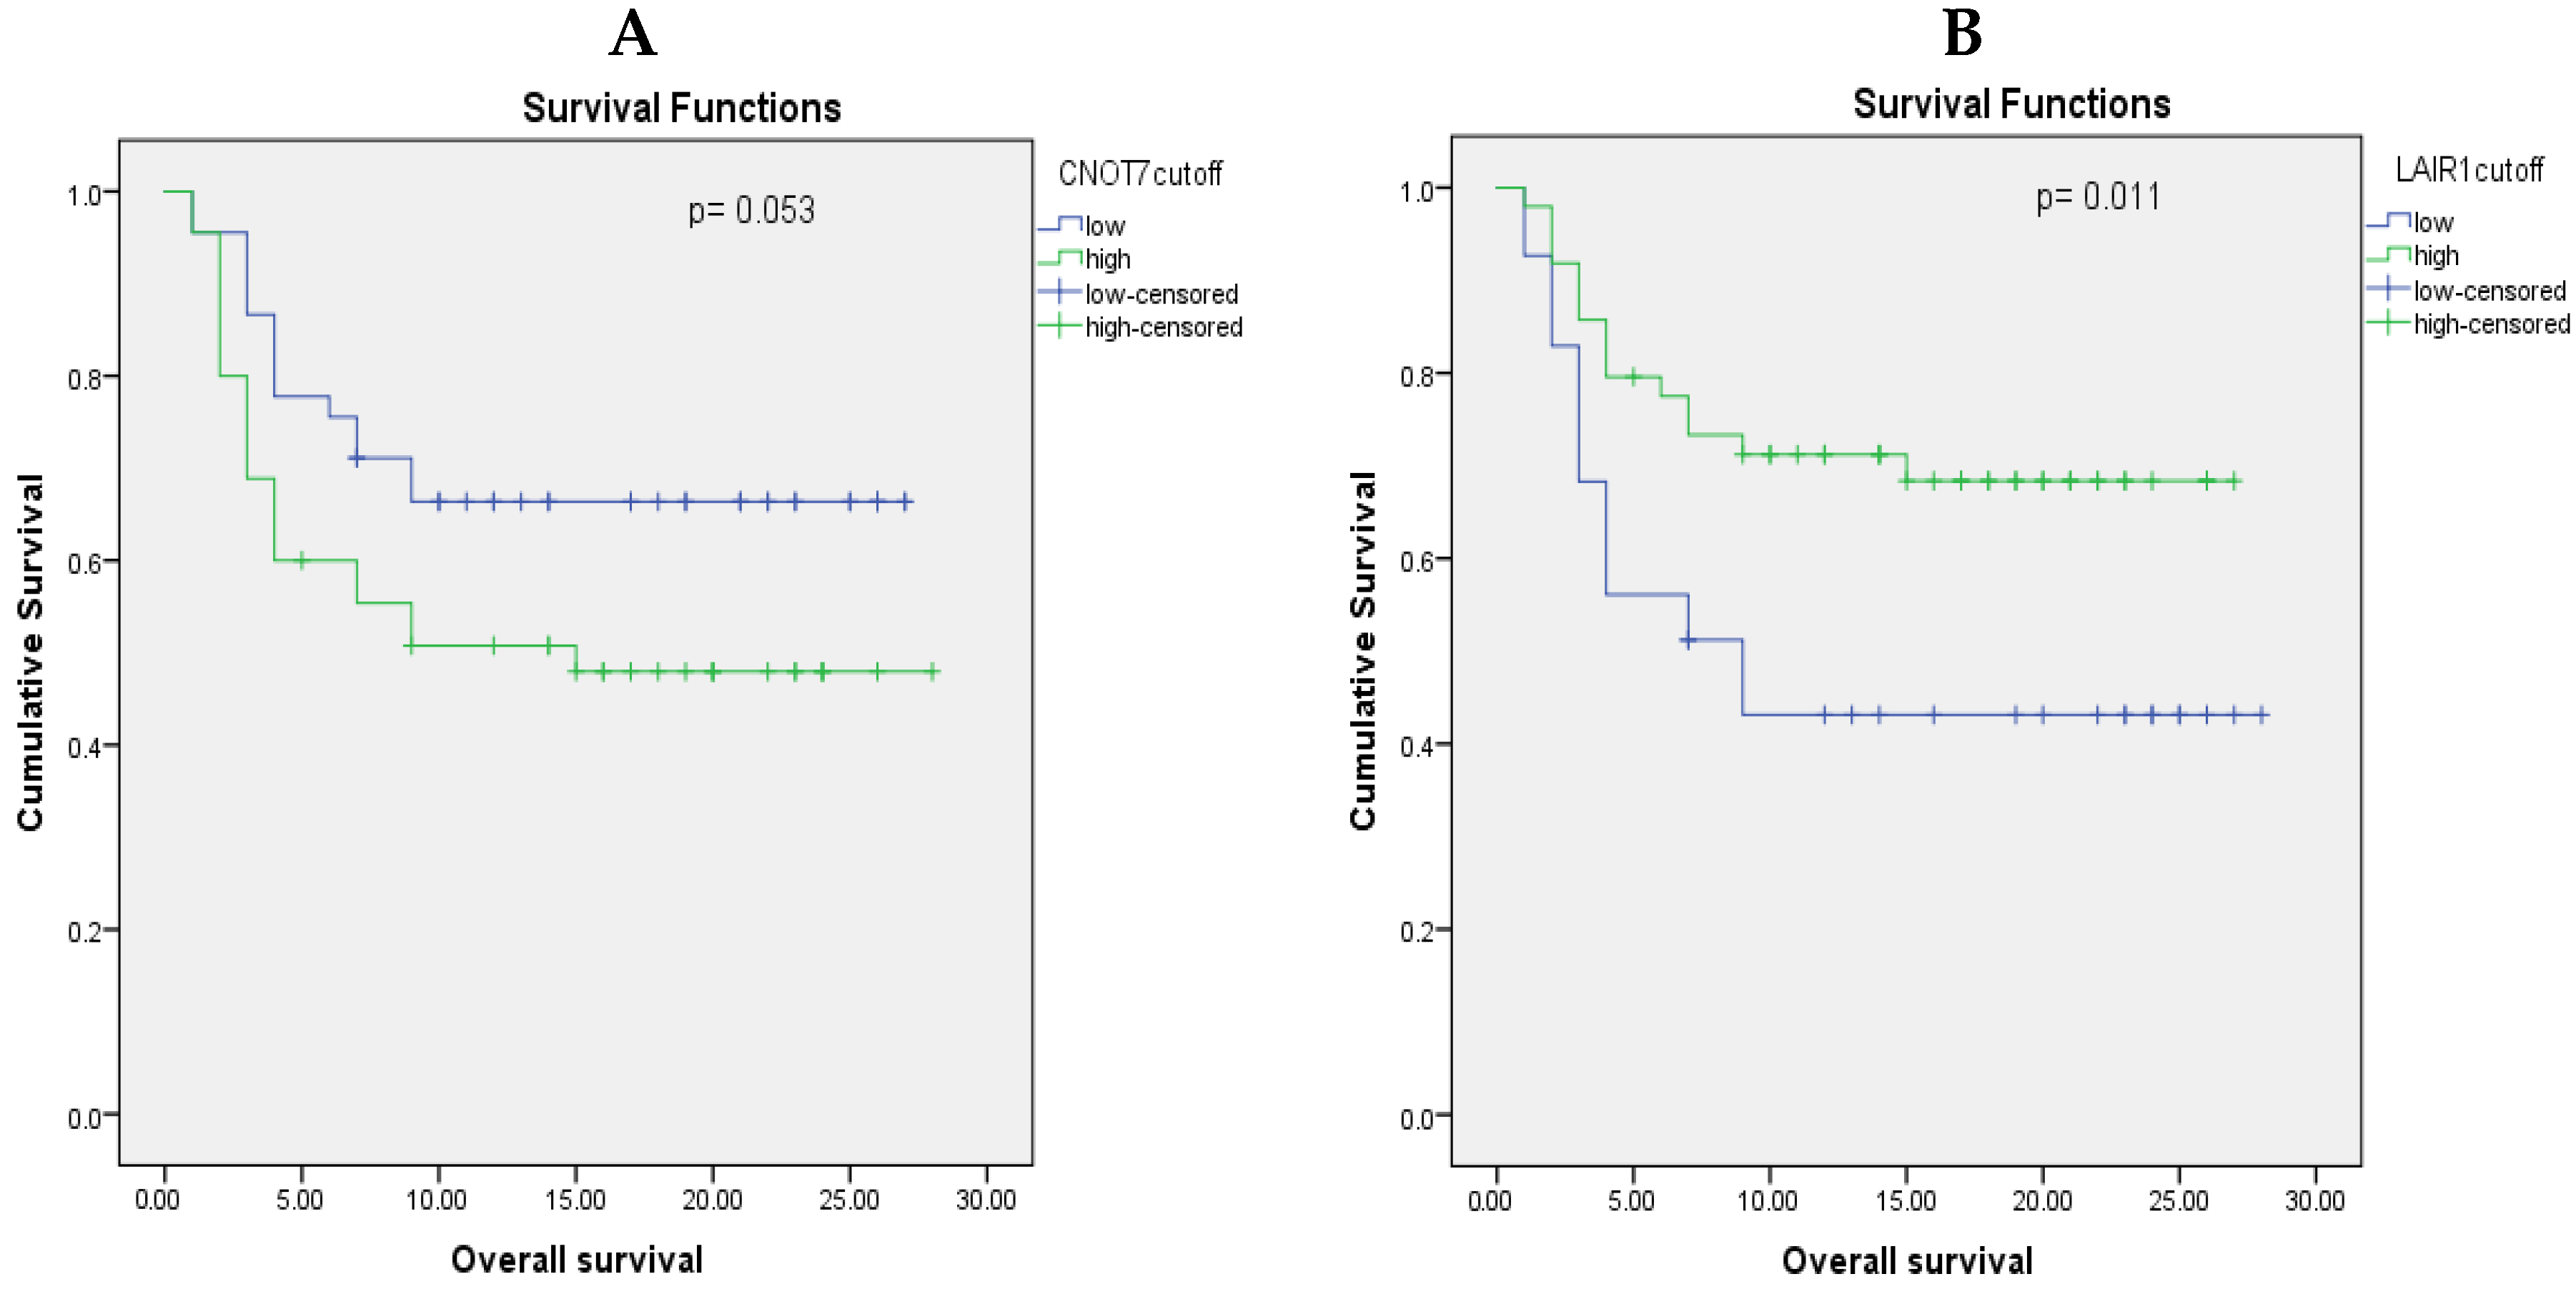Click the blue low-censored cross marker in LAIR1 legend
The height and width of the screenshot is (1289, 2576).
tap(2389, 289)
